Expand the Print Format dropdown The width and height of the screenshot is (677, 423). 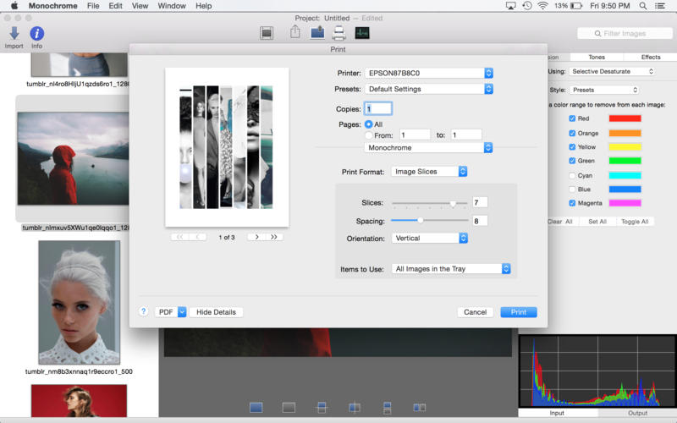[429, 172]
